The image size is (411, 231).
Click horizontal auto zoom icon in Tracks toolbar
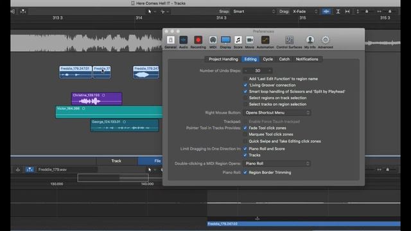click(347, 12)
